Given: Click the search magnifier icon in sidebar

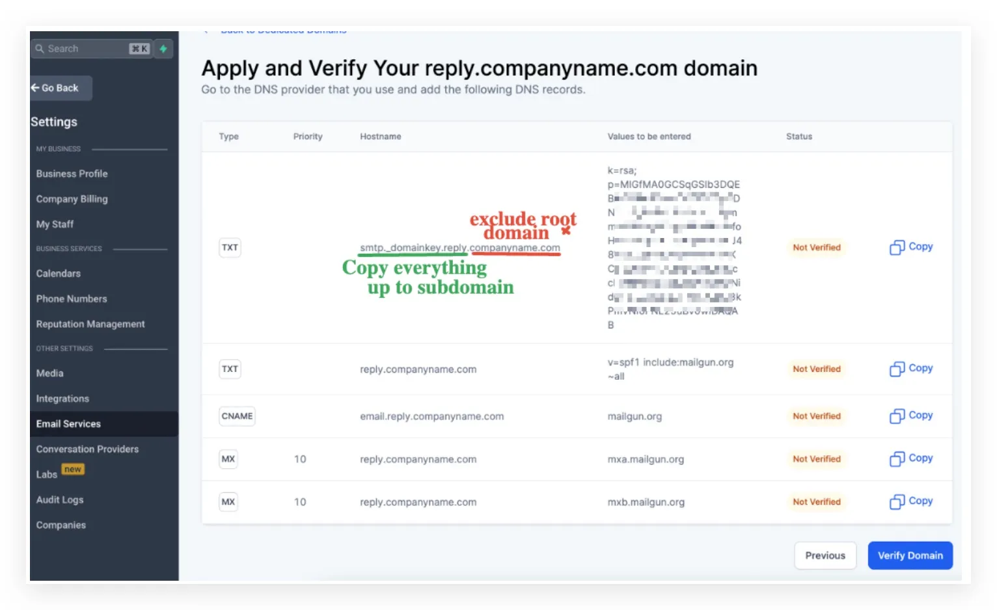Looking at the screenshot, I should click(40, 49).
